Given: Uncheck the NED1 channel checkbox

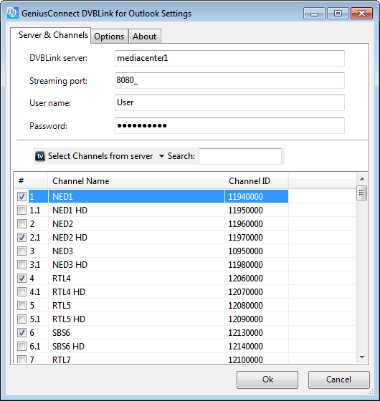Looking at the screenshot, I should (22, 196).
